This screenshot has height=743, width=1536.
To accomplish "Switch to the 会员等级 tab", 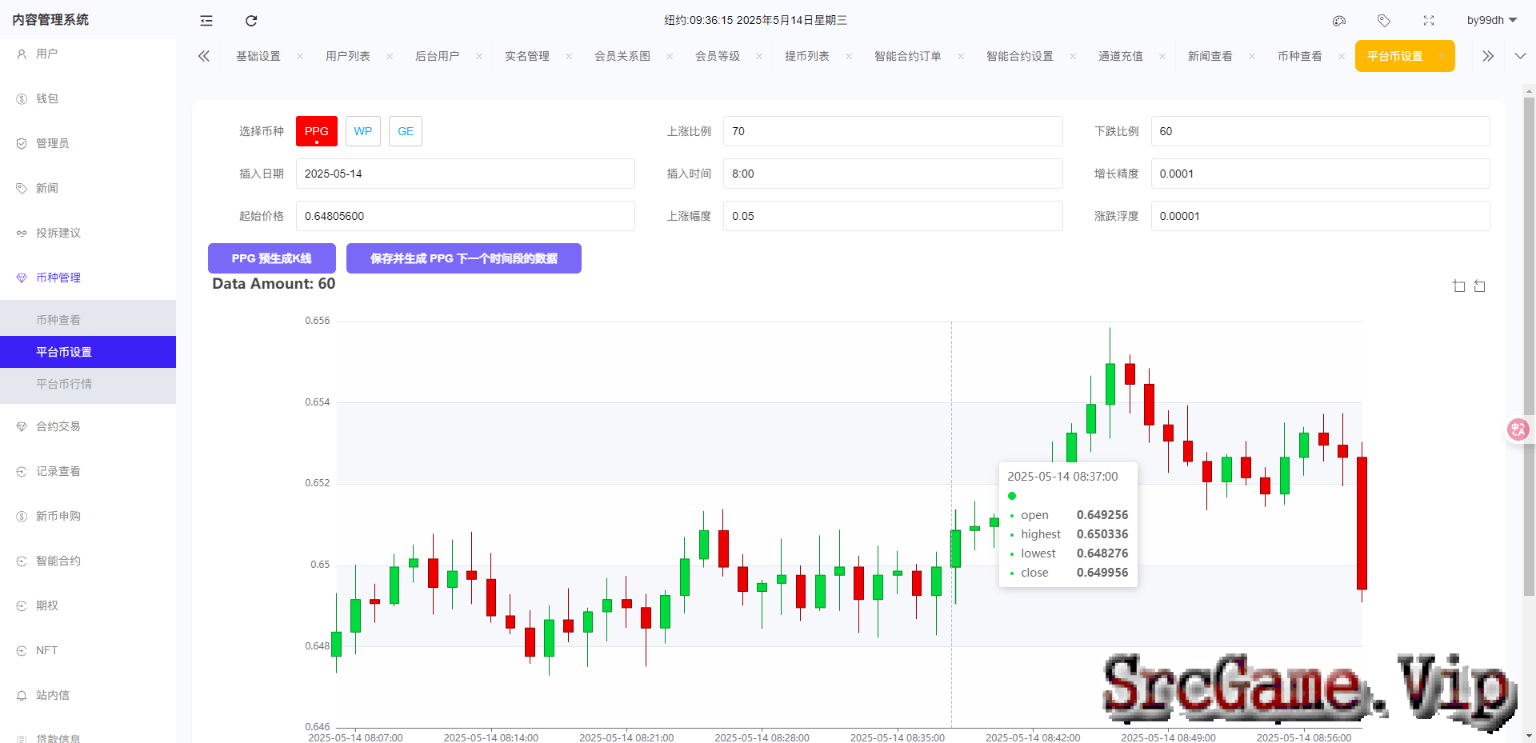I will coord(718,56).
